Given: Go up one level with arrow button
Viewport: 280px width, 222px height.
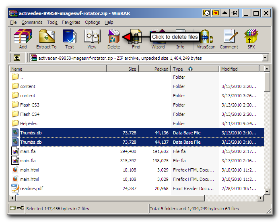Looking at the screenshot, I should (x=17, y=58).
